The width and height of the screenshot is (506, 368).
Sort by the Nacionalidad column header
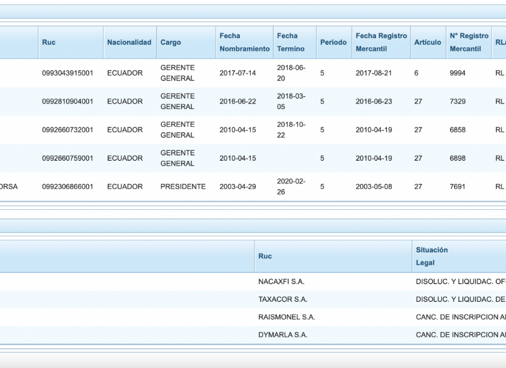tap(129, 42)
